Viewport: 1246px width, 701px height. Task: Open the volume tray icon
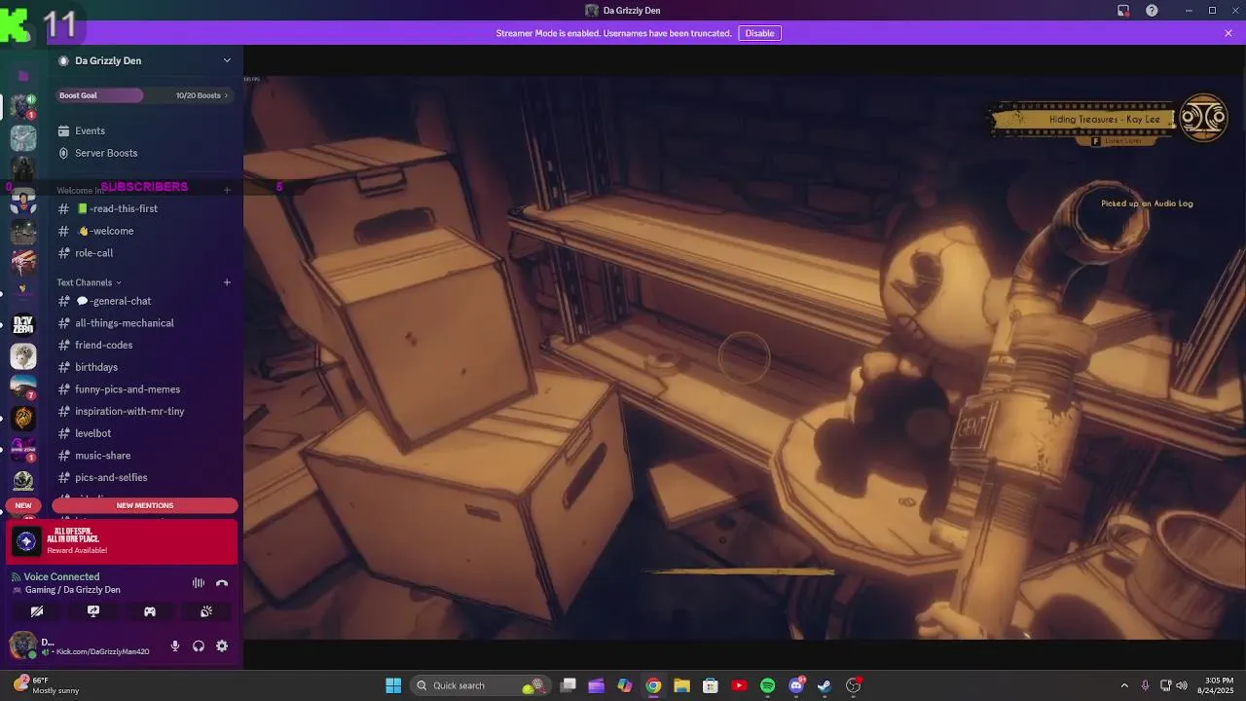click(x=1182, y=685)
